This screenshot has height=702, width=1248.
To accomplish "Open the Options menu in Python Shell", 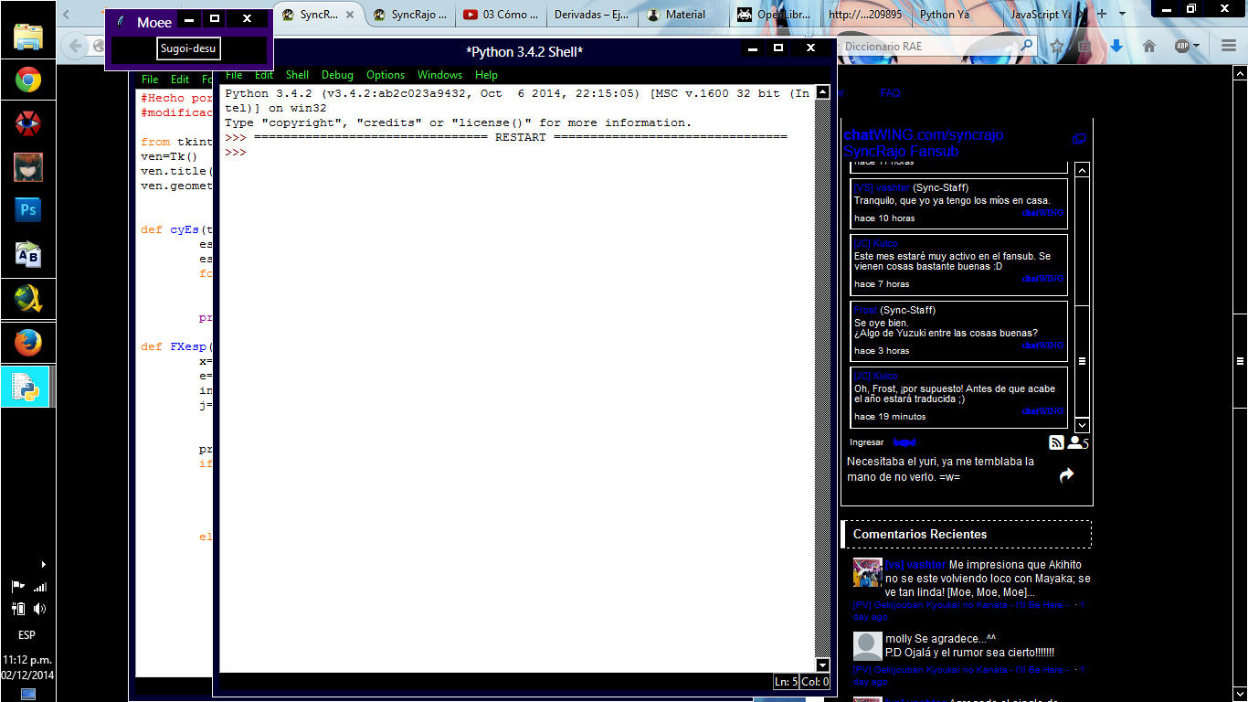I will click(x=386, y=75).
